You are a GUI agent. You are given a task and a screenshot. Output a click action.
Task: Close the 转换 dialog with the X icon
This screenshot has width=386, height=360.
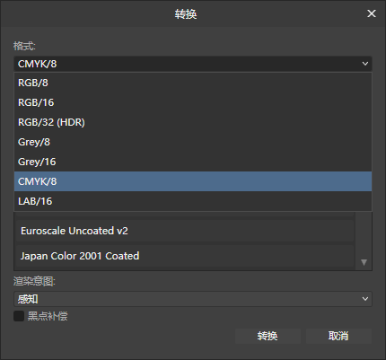point(372,13)
